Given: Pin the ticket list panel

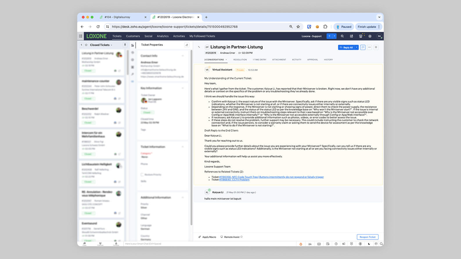Looking at the screenshot, I should (x=125, y=45).
